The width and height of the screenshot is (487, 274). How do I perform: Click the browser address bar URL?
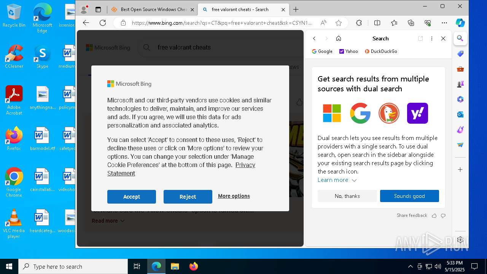[221, 23]
